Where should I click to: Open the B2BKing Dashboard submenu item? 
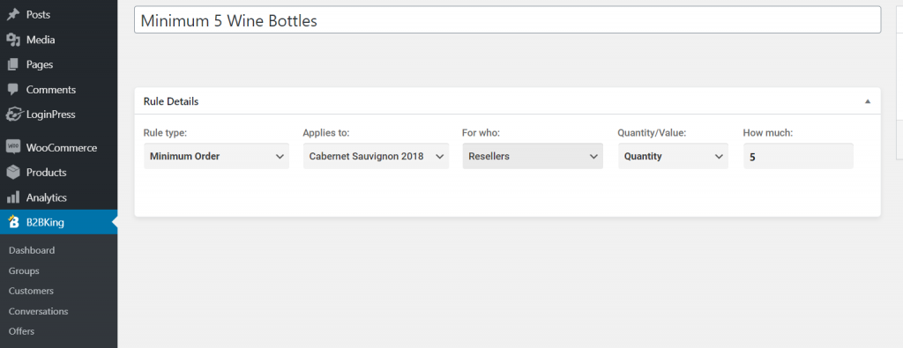pos(32,250)
